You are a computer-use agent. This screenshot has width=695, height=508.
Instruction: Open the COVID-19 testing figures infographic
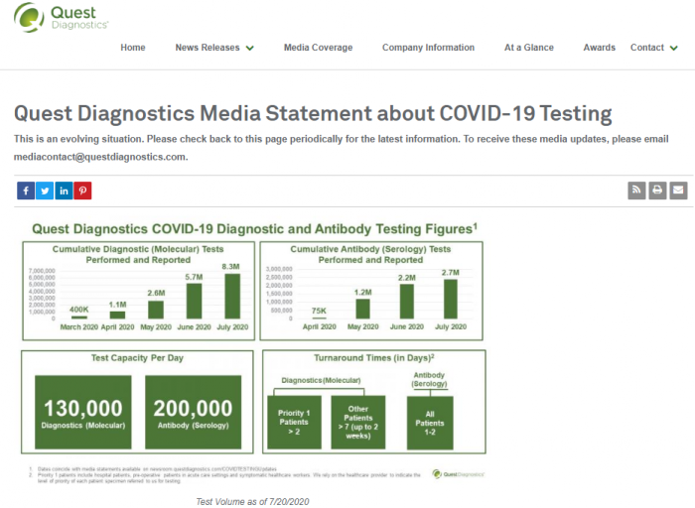coord(253,352)
